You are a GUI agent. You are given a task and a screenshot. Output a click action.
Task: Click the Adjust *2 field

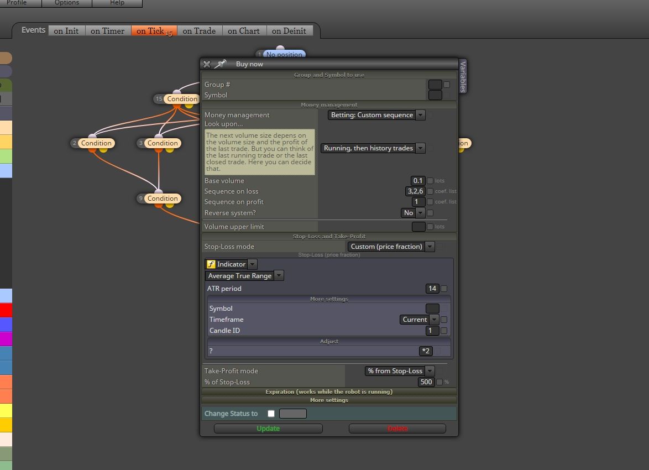point(426,351)
